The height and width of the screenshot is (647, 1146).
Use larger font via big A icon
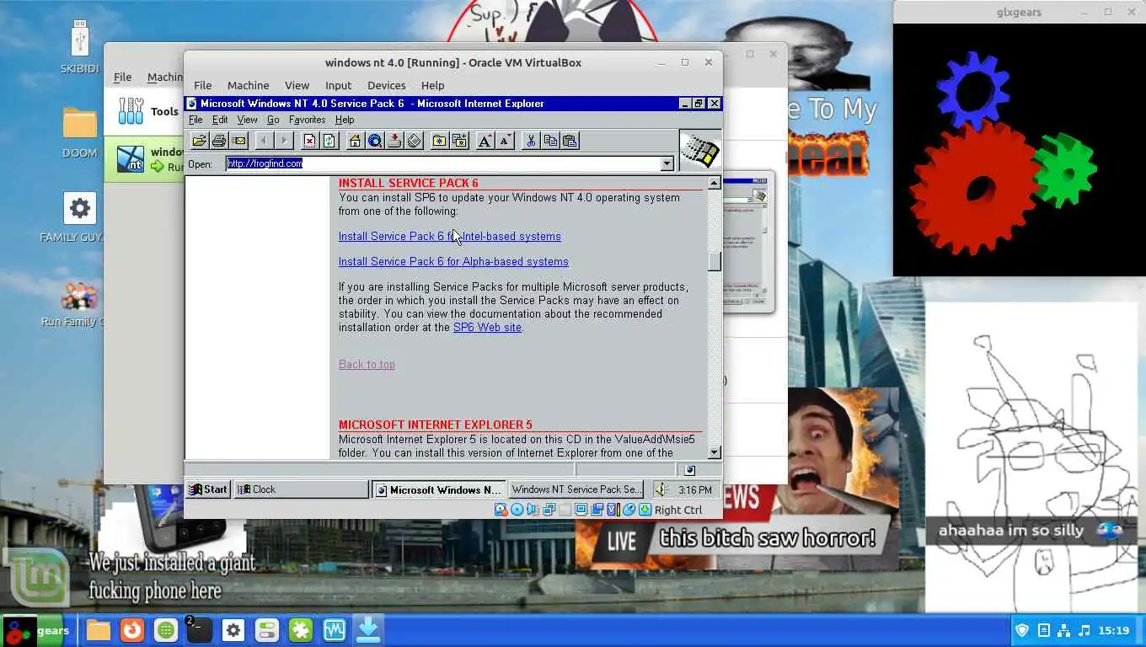coord(485,141)
